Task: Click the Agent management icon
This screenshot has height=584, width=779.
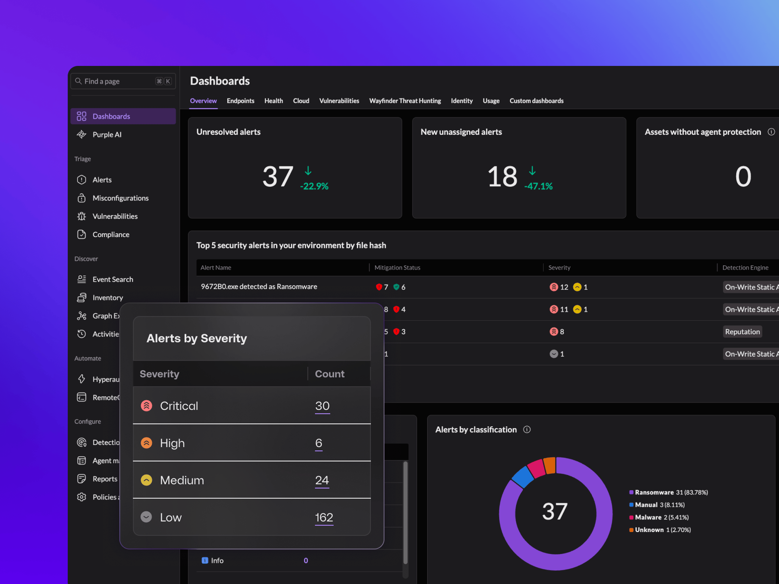Action: [x=81, y=461]
